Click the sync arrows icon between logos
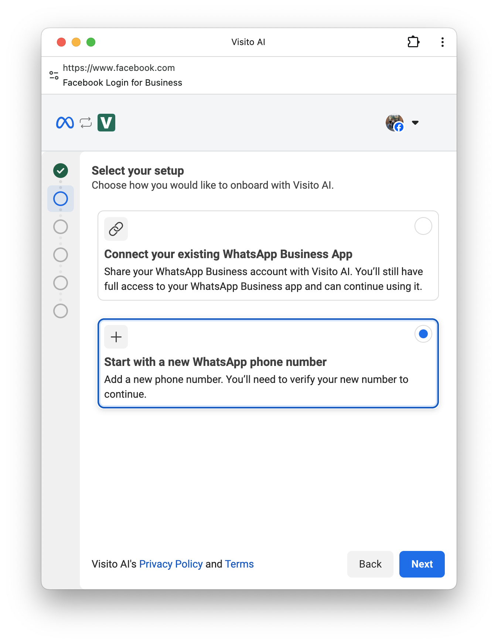Screen dimensions: 498x644 pyautogui.click(x=86, y=123)
